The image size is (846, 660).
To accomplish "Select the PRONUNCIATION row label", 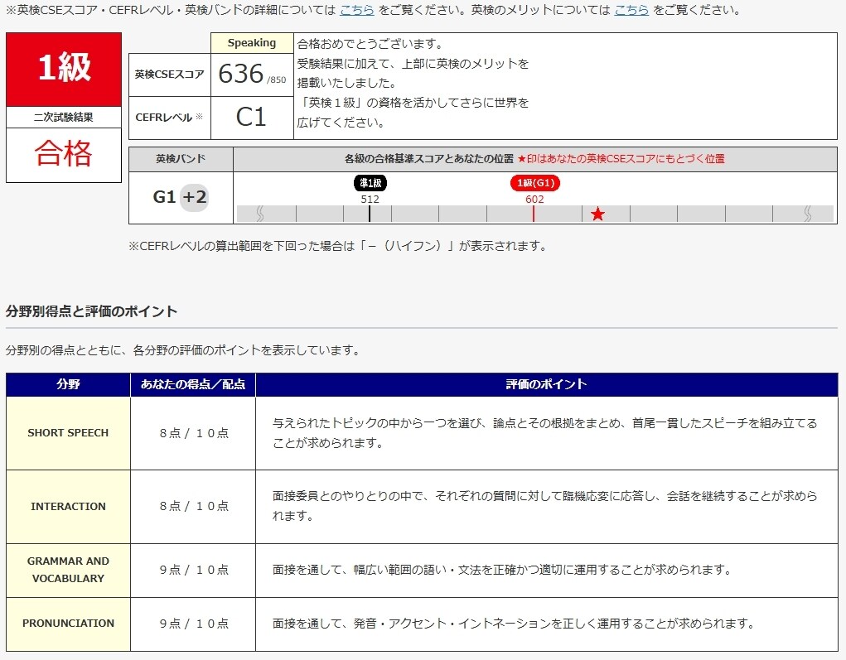I will [68, 624].
